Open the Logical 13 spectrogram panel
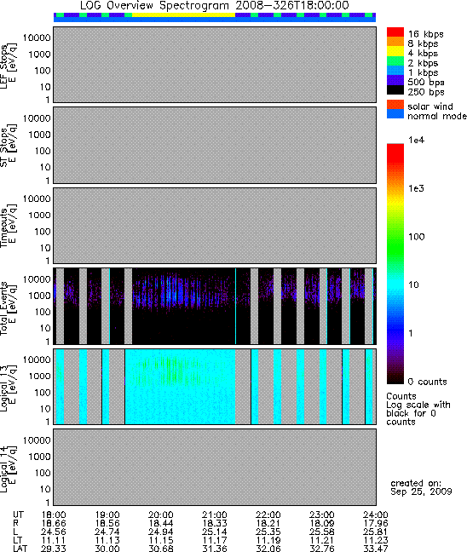Image resolution: width=467 pixels, height=552 pixels. (215, 387)
